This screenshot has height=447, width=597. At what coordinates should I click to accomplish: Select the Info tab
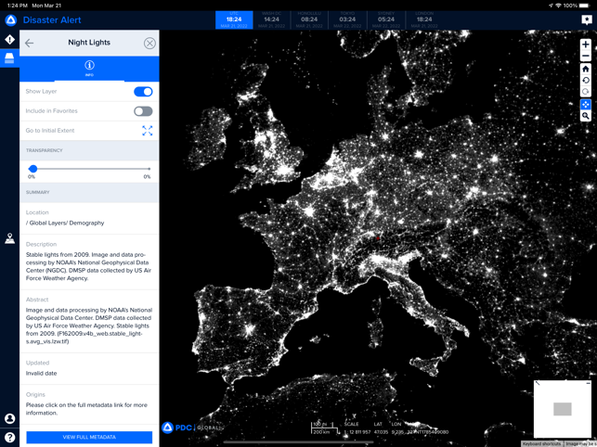(89, 69)
